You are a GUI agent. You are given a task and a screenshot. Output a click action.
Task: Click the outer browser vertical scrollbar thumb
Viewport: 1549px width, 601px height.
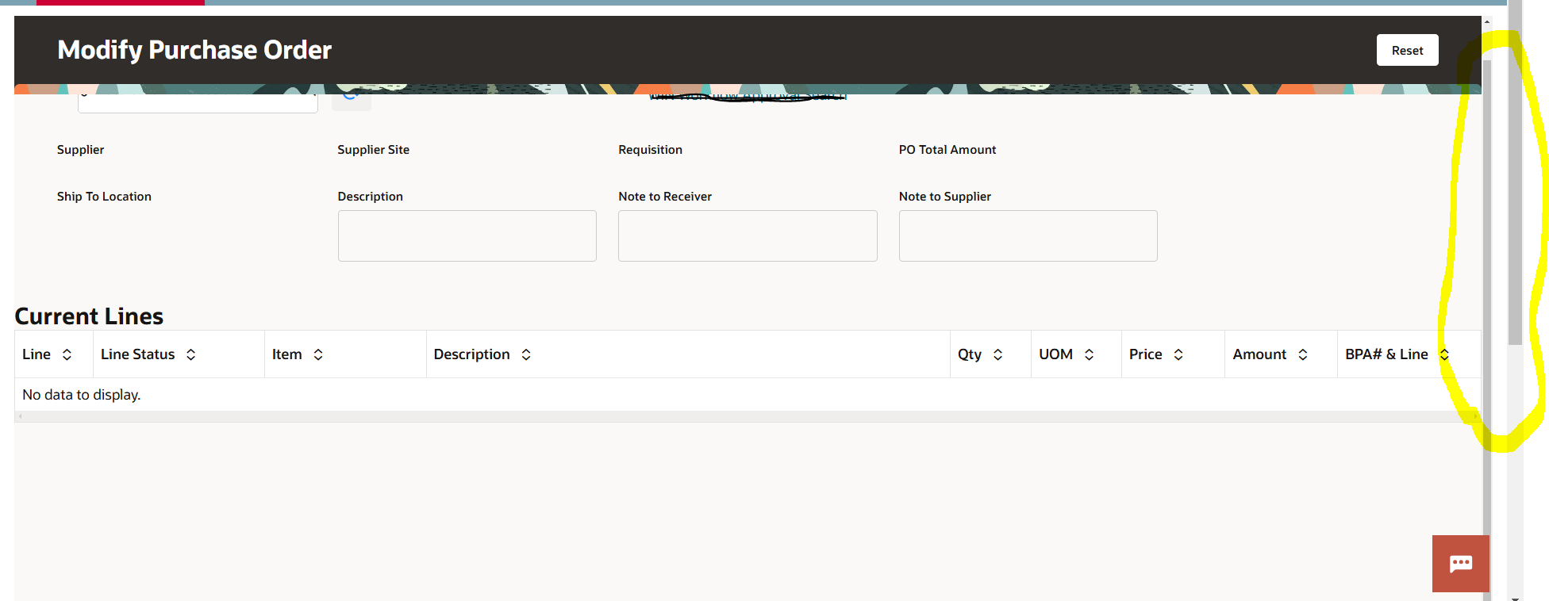click(1515, 174)
